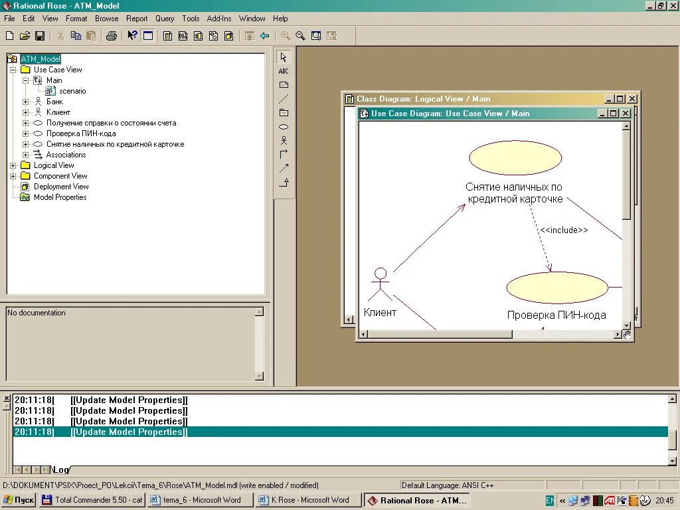Switch to K Rose Microsoft Word taskbar button
This screenshot has height=510, width=680.
(308, 500)
